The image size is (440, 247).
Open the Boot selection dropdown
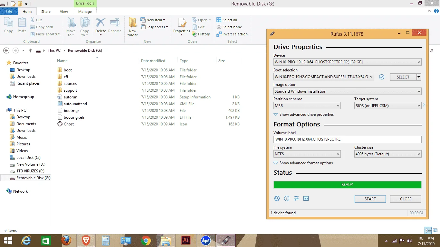324,77
